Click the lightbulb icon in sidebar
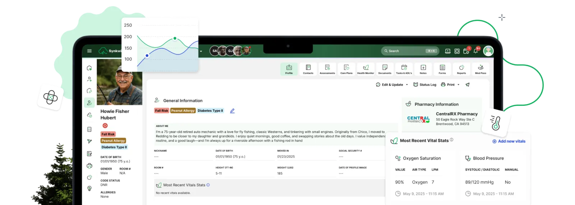Image resolution: width=575 pixels, height=205 pixels. (89, 189)
